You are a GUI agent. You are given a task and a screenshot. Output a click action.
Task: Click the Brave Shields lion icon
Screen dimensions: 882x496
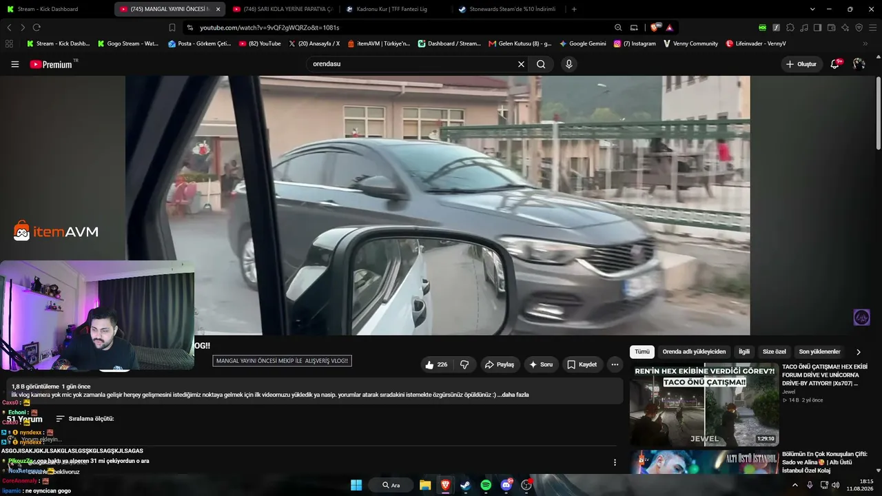654,28
